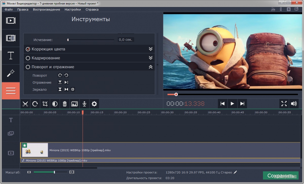304x184 pixels.
Task: Open the magic wand effects tab
Action: tap(11, 73)
